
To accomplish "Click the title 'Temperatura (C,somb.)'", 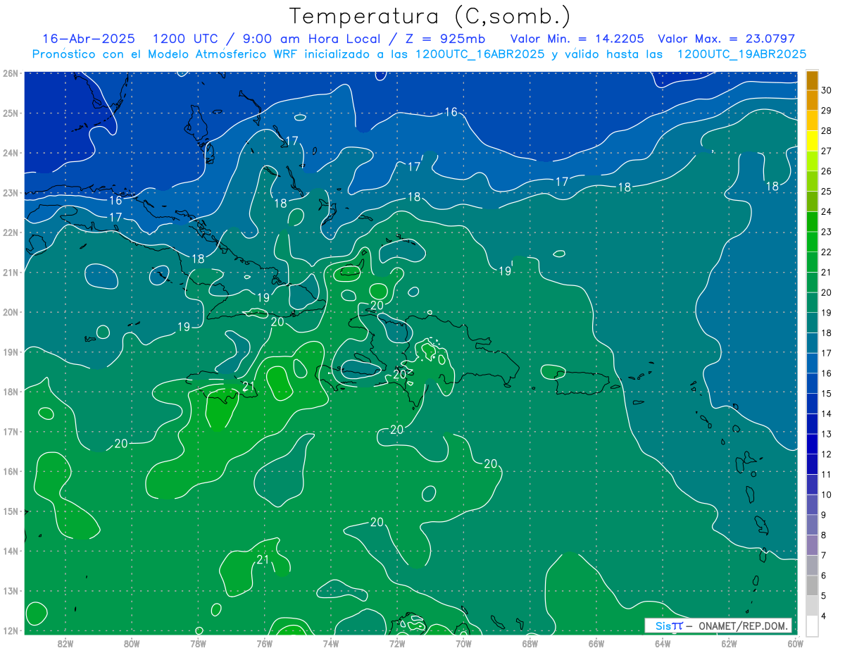I will 430,16.
